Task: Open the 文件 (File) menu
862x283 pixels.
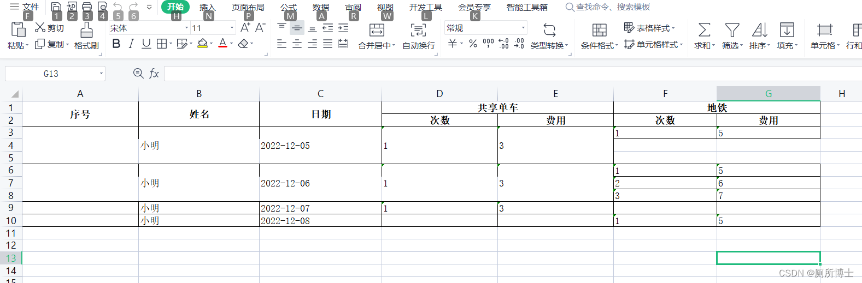Action: [25, 7]
